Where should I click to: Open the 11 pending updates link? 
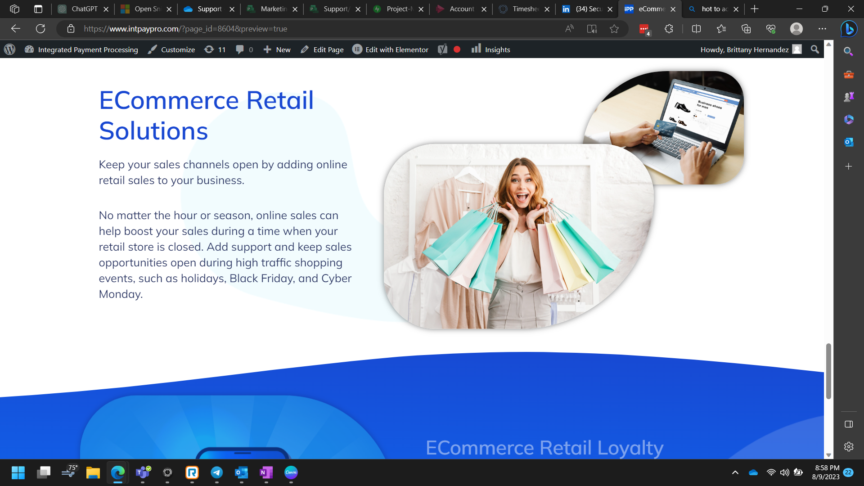[x=215, y=49]
